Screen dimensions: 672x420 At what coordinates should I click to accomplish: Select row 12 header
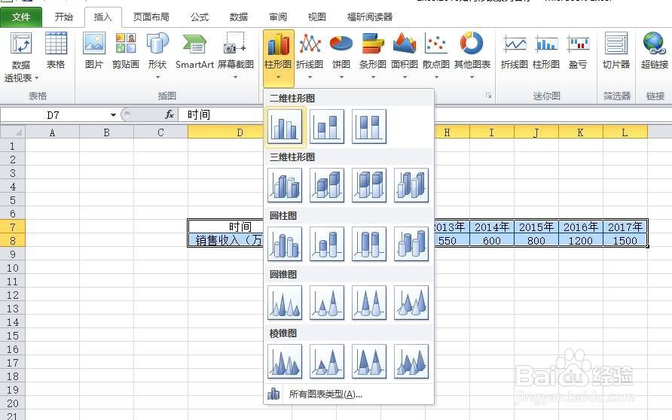click(x=12, y=295)
